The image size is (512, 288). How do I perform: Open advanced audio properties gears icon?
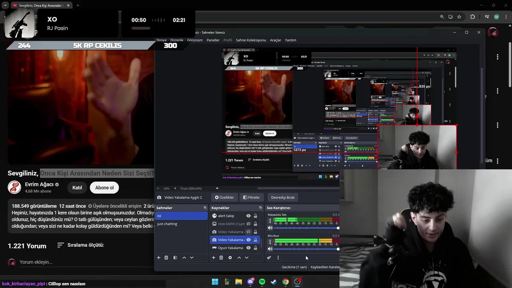coord(269,258)
